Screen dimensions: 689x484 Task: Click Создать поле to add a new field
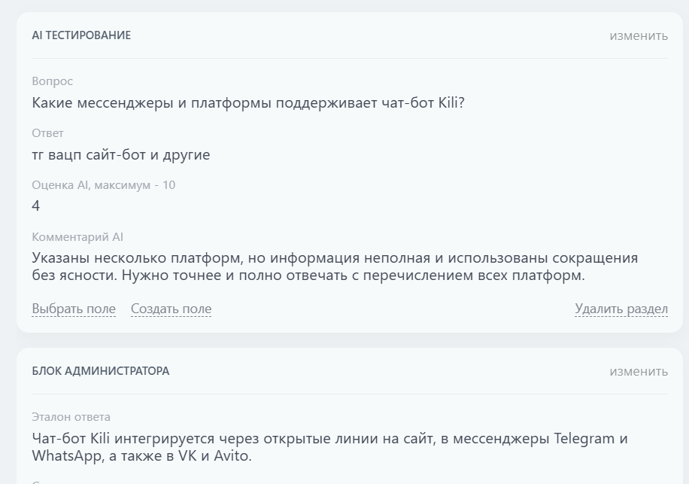pos(170,309)
